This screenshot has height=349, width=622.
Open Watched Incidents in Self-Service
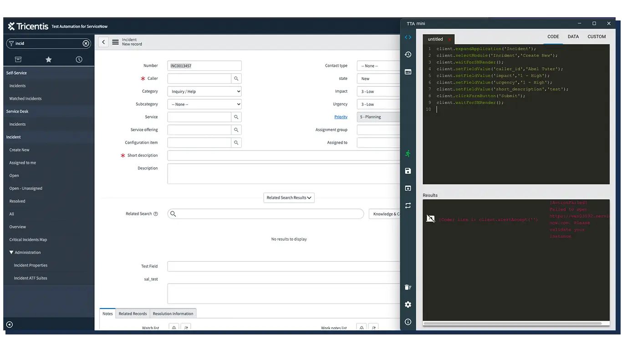[25, 99]
